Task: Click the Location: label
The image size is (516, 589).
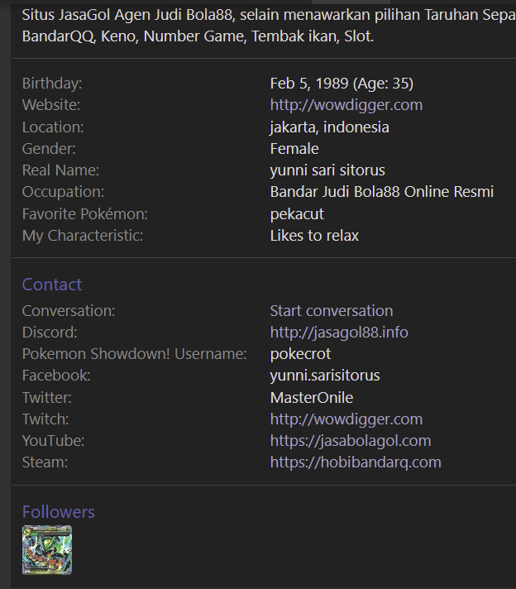Action: click(x=53, y=127)
